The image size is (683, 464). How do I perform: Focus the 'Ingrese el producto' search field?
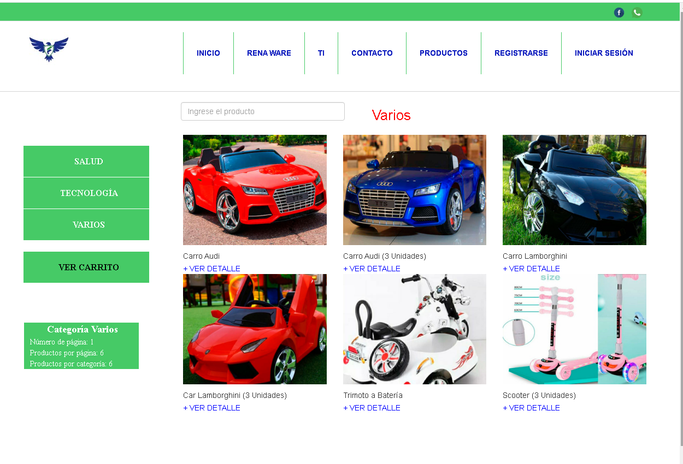pyautogui.click(x=262, y=111)
